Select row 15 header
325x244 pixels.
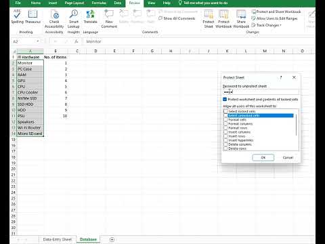[14, 140]
